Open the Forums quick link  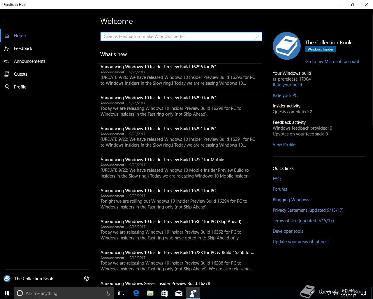[280, 189]
